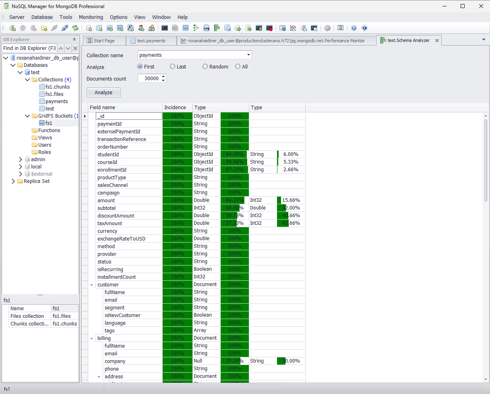
Task: Click the green tree-structure toolbar icon
Action: [x=196, y=28]
